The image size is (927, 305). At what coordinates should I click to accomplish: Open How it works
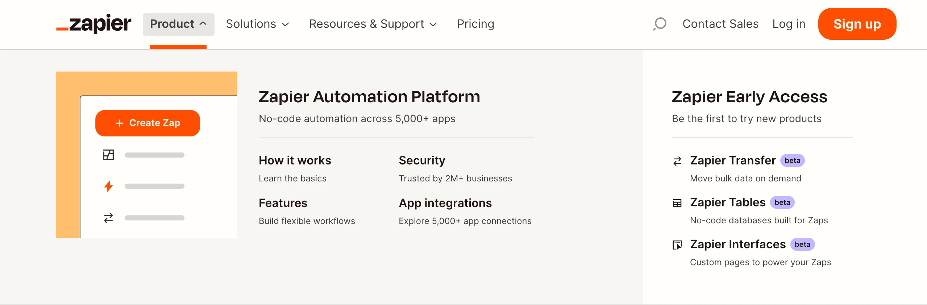tap(295, 160)
